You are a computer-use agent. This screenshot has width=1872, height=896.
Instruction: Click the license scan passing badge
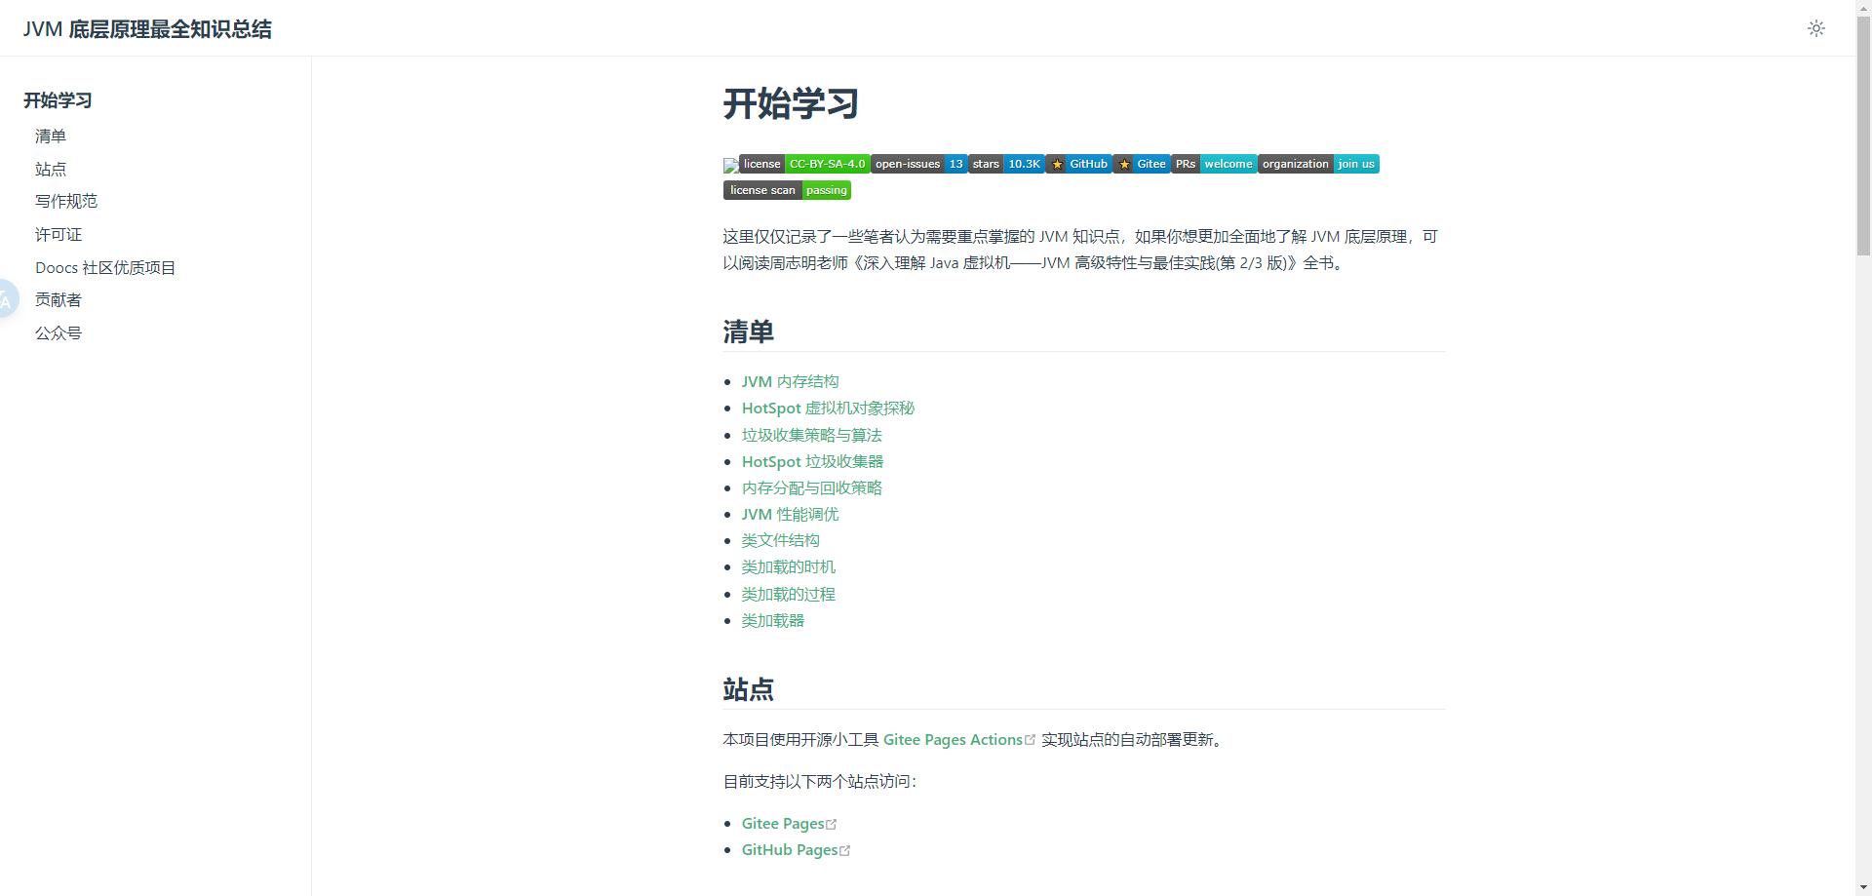pyautogui.click(x=787, y=190)
